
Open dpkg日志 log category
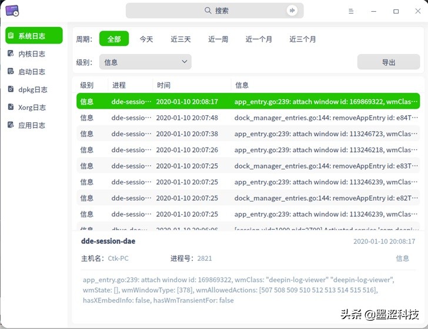pos(34,89)
